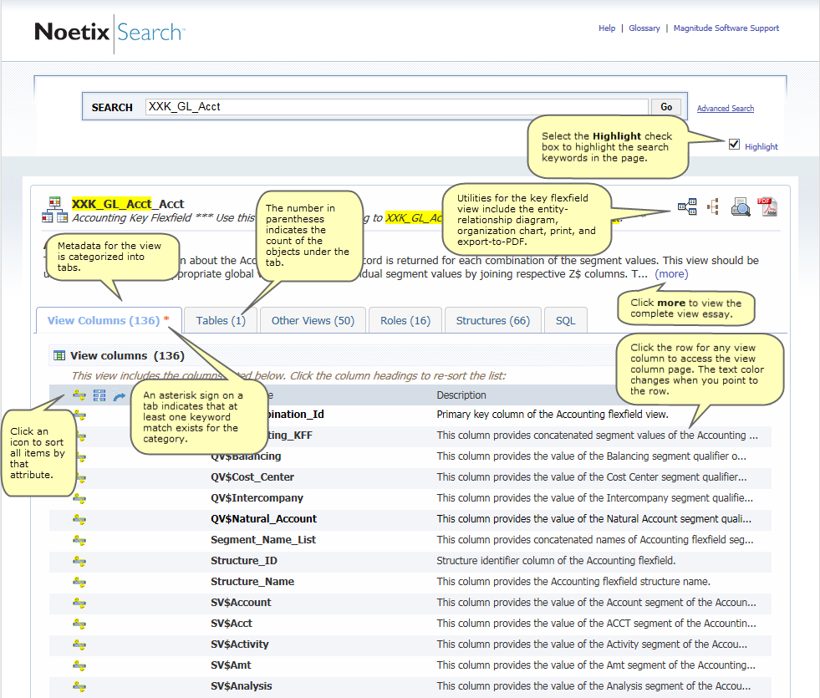Sort the list by the Description column heading
The image size is (820, 698).
[461, 395]
